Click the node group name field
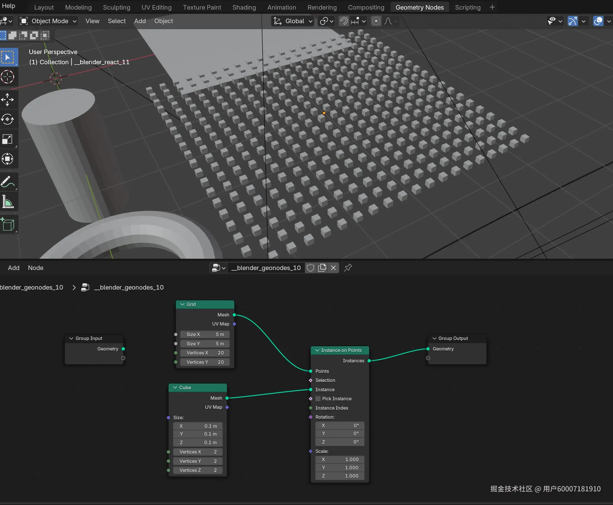 266,268
